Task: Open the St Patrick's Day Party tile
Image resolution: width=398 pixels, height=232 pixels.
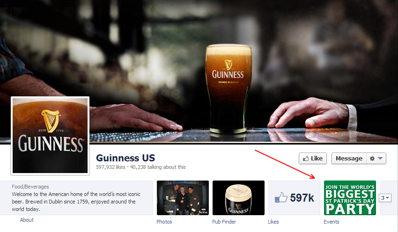Action: (350, 198)
